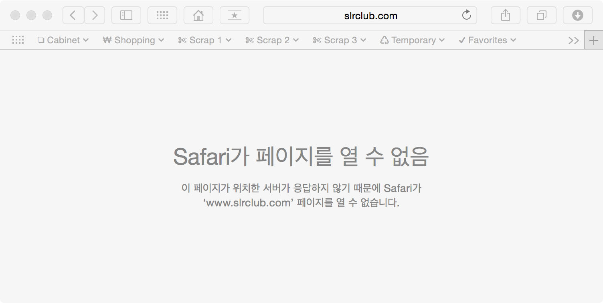Focus the slrclub.com address field

[x=370, y=16]
